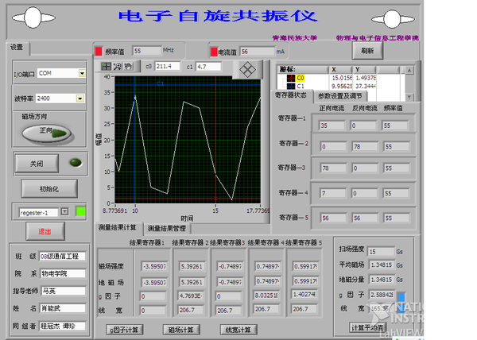Open the 参数设置及调节 tab

340,96
